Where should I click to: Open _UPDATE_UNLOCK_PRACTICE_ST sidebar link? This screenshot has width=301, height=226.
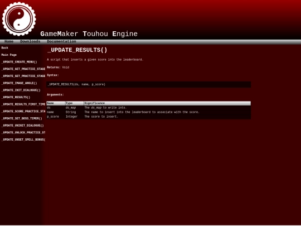coord(23,133)
